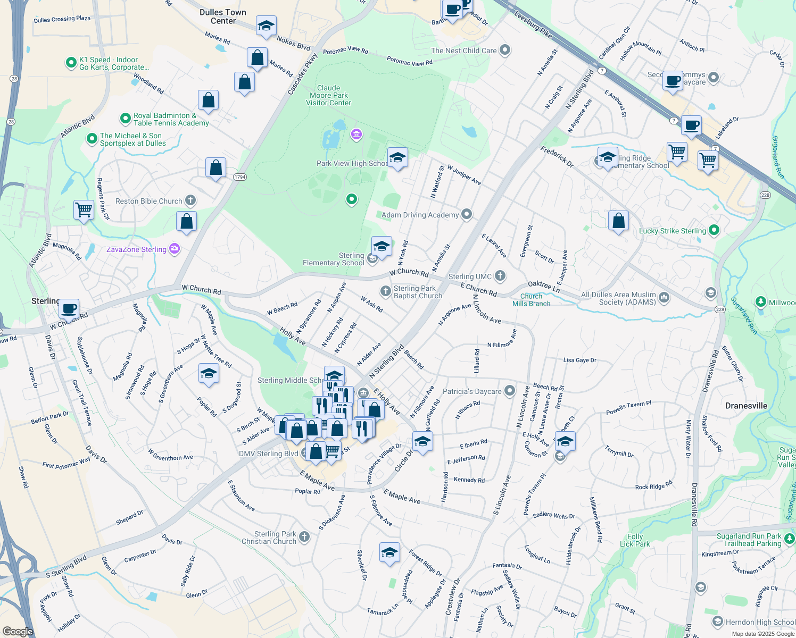Click shopping bag marker beside route 1794
The image size is (796, 638).
tap(216, 168)
